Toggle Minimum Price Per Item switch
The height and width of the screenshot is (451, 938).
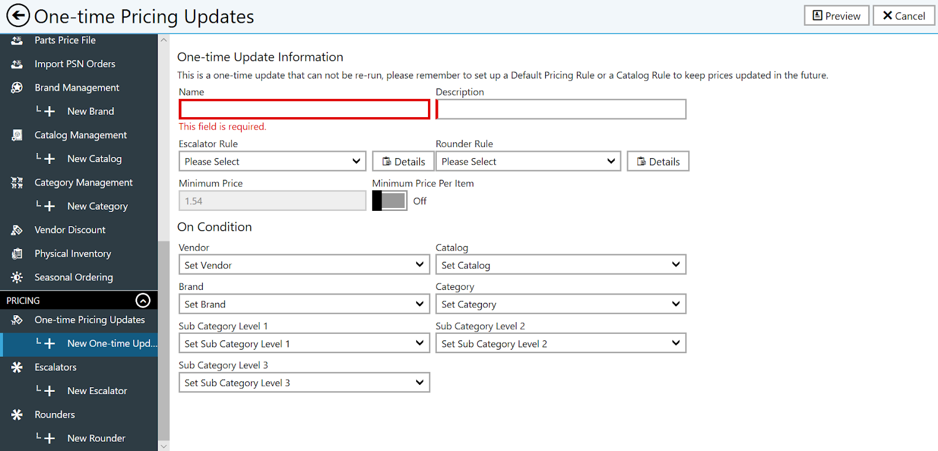coord(390,201)
